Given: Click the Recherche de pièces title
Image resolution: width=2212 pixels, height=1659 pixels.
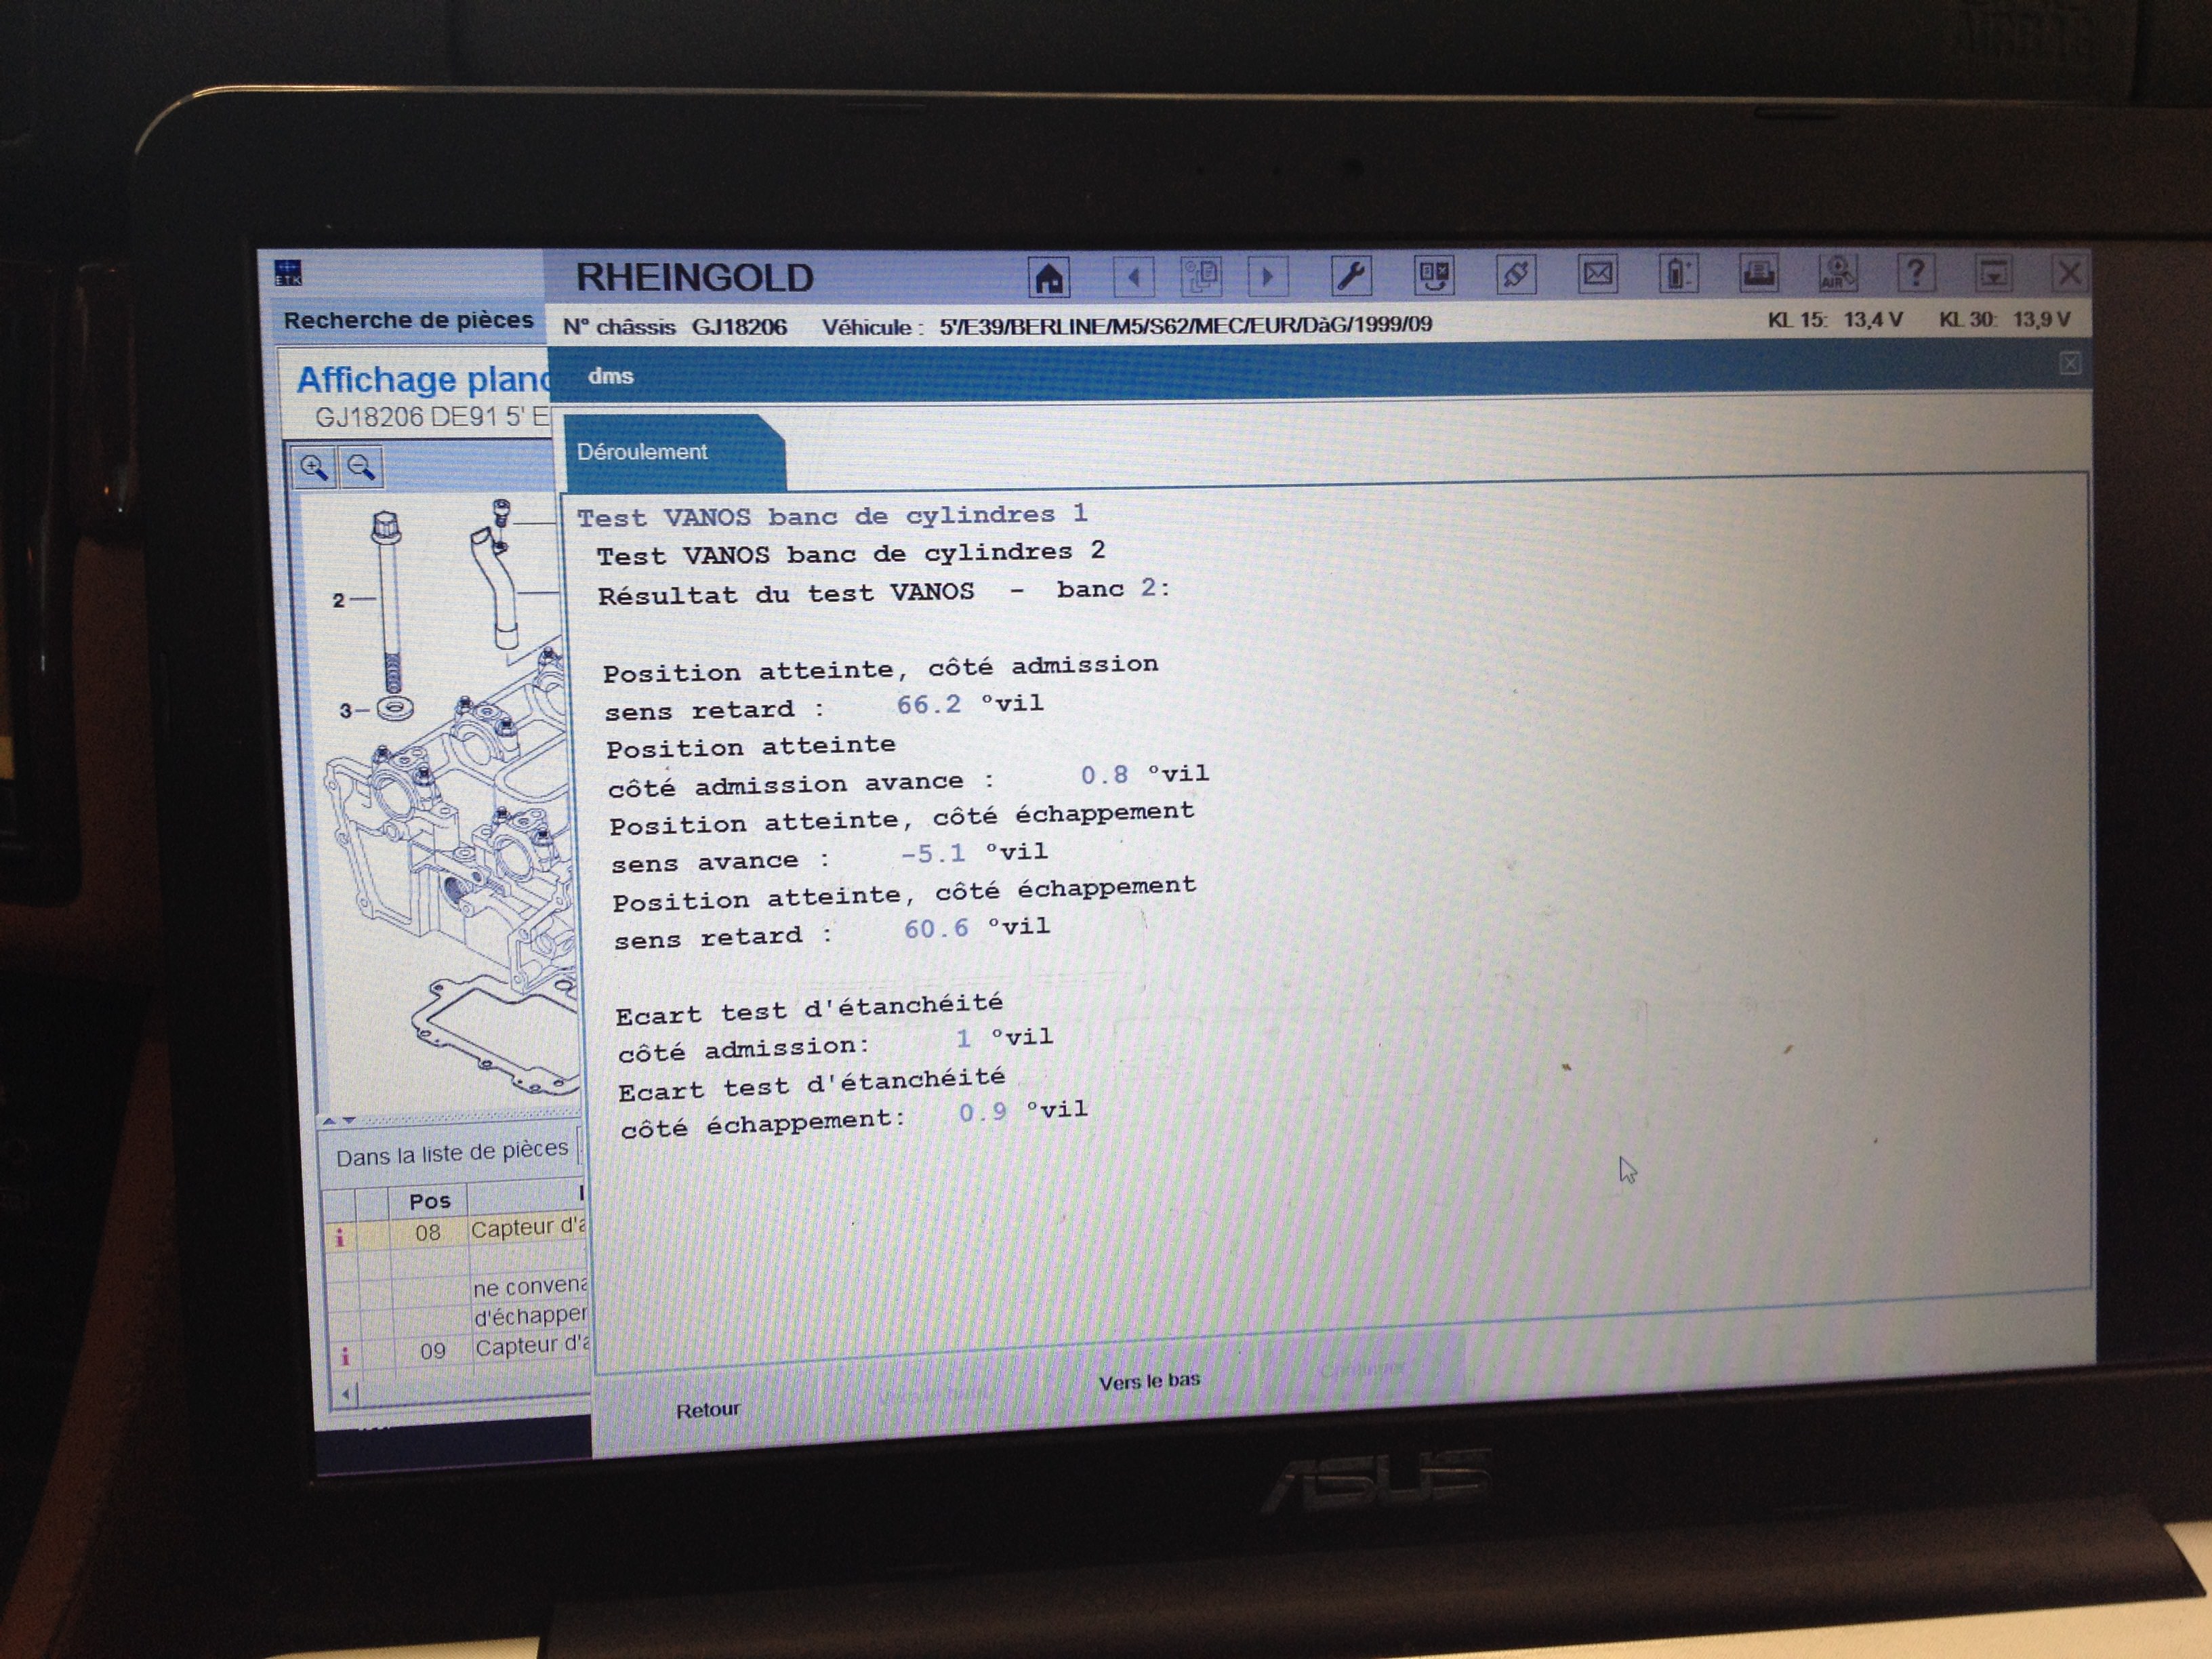Looking at the screenshot, I should (x=408, y=320).
